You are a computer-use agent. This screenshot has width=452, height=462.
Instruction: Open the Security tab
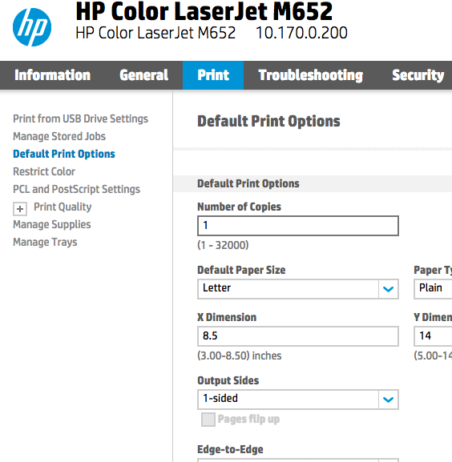pos(418,75)
